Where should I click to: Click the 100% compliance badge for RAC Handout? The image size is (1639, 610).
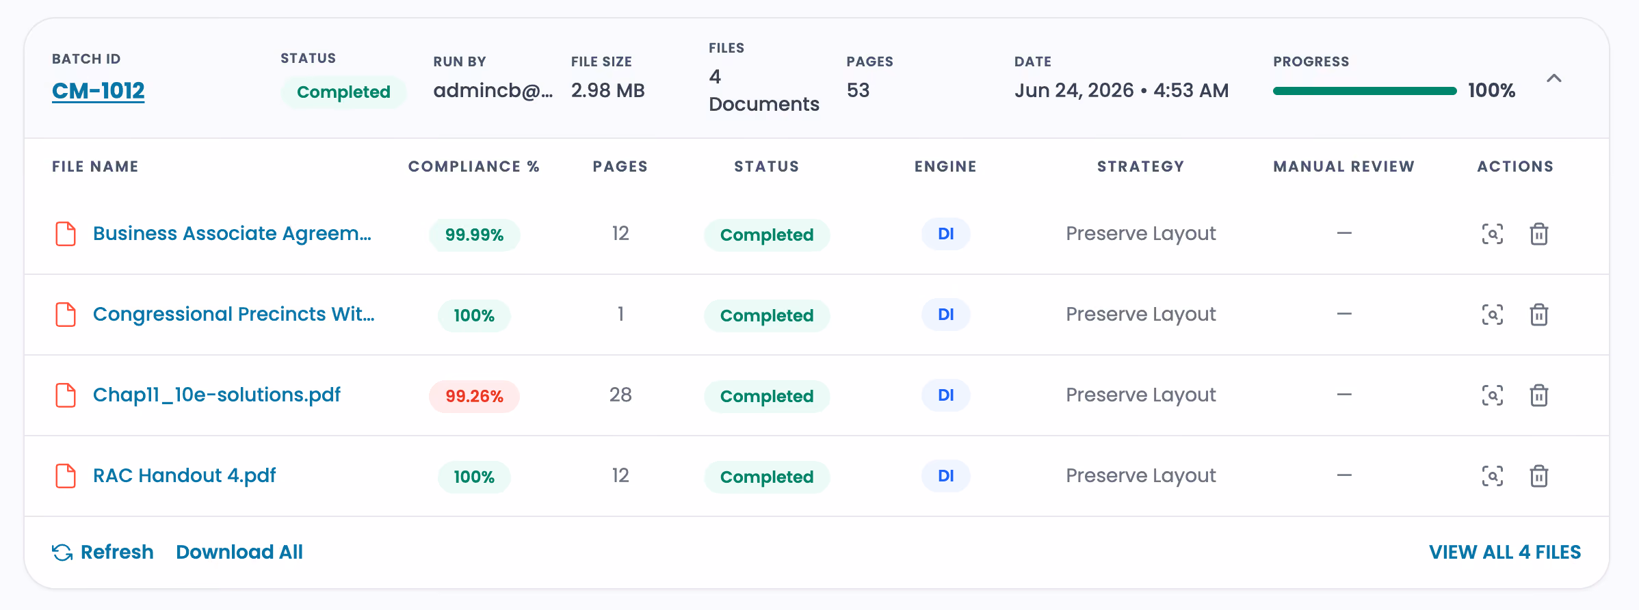[474, 477]
